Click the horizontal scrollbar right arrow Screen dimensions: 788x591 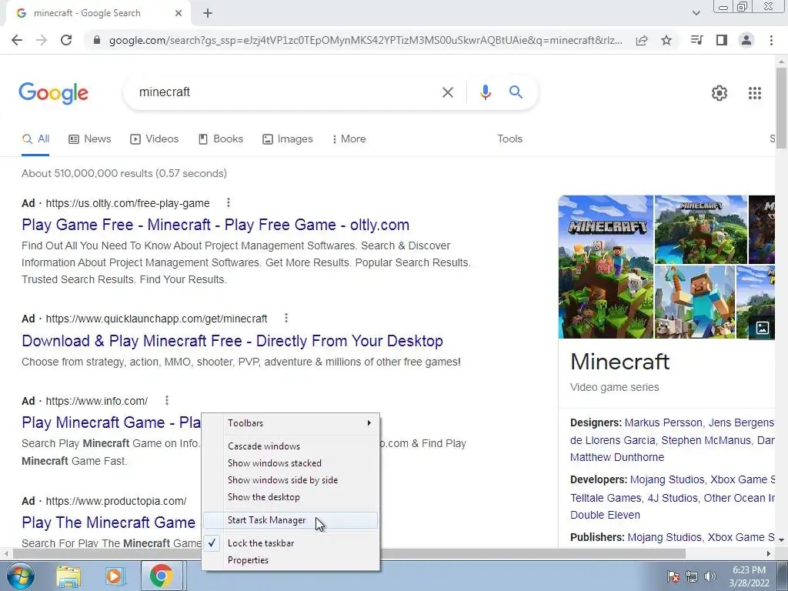(x=769, y=554)
